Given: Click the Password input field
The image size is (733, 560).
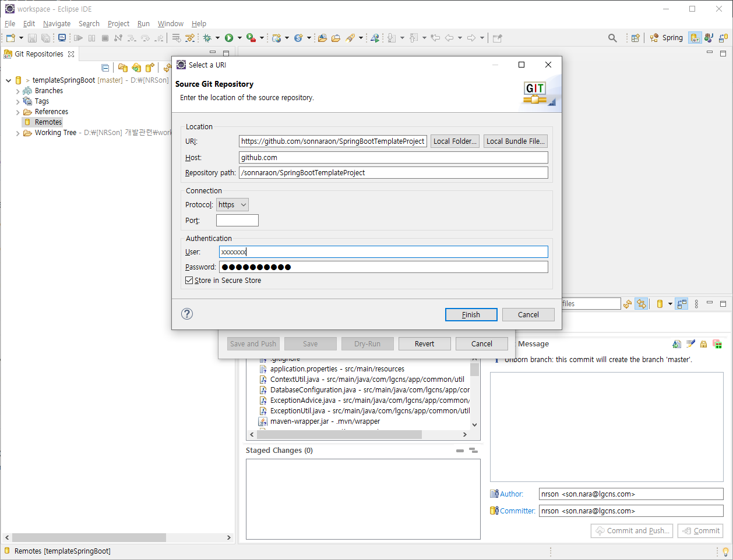Looking at the screenshot, I should point(383,267).
